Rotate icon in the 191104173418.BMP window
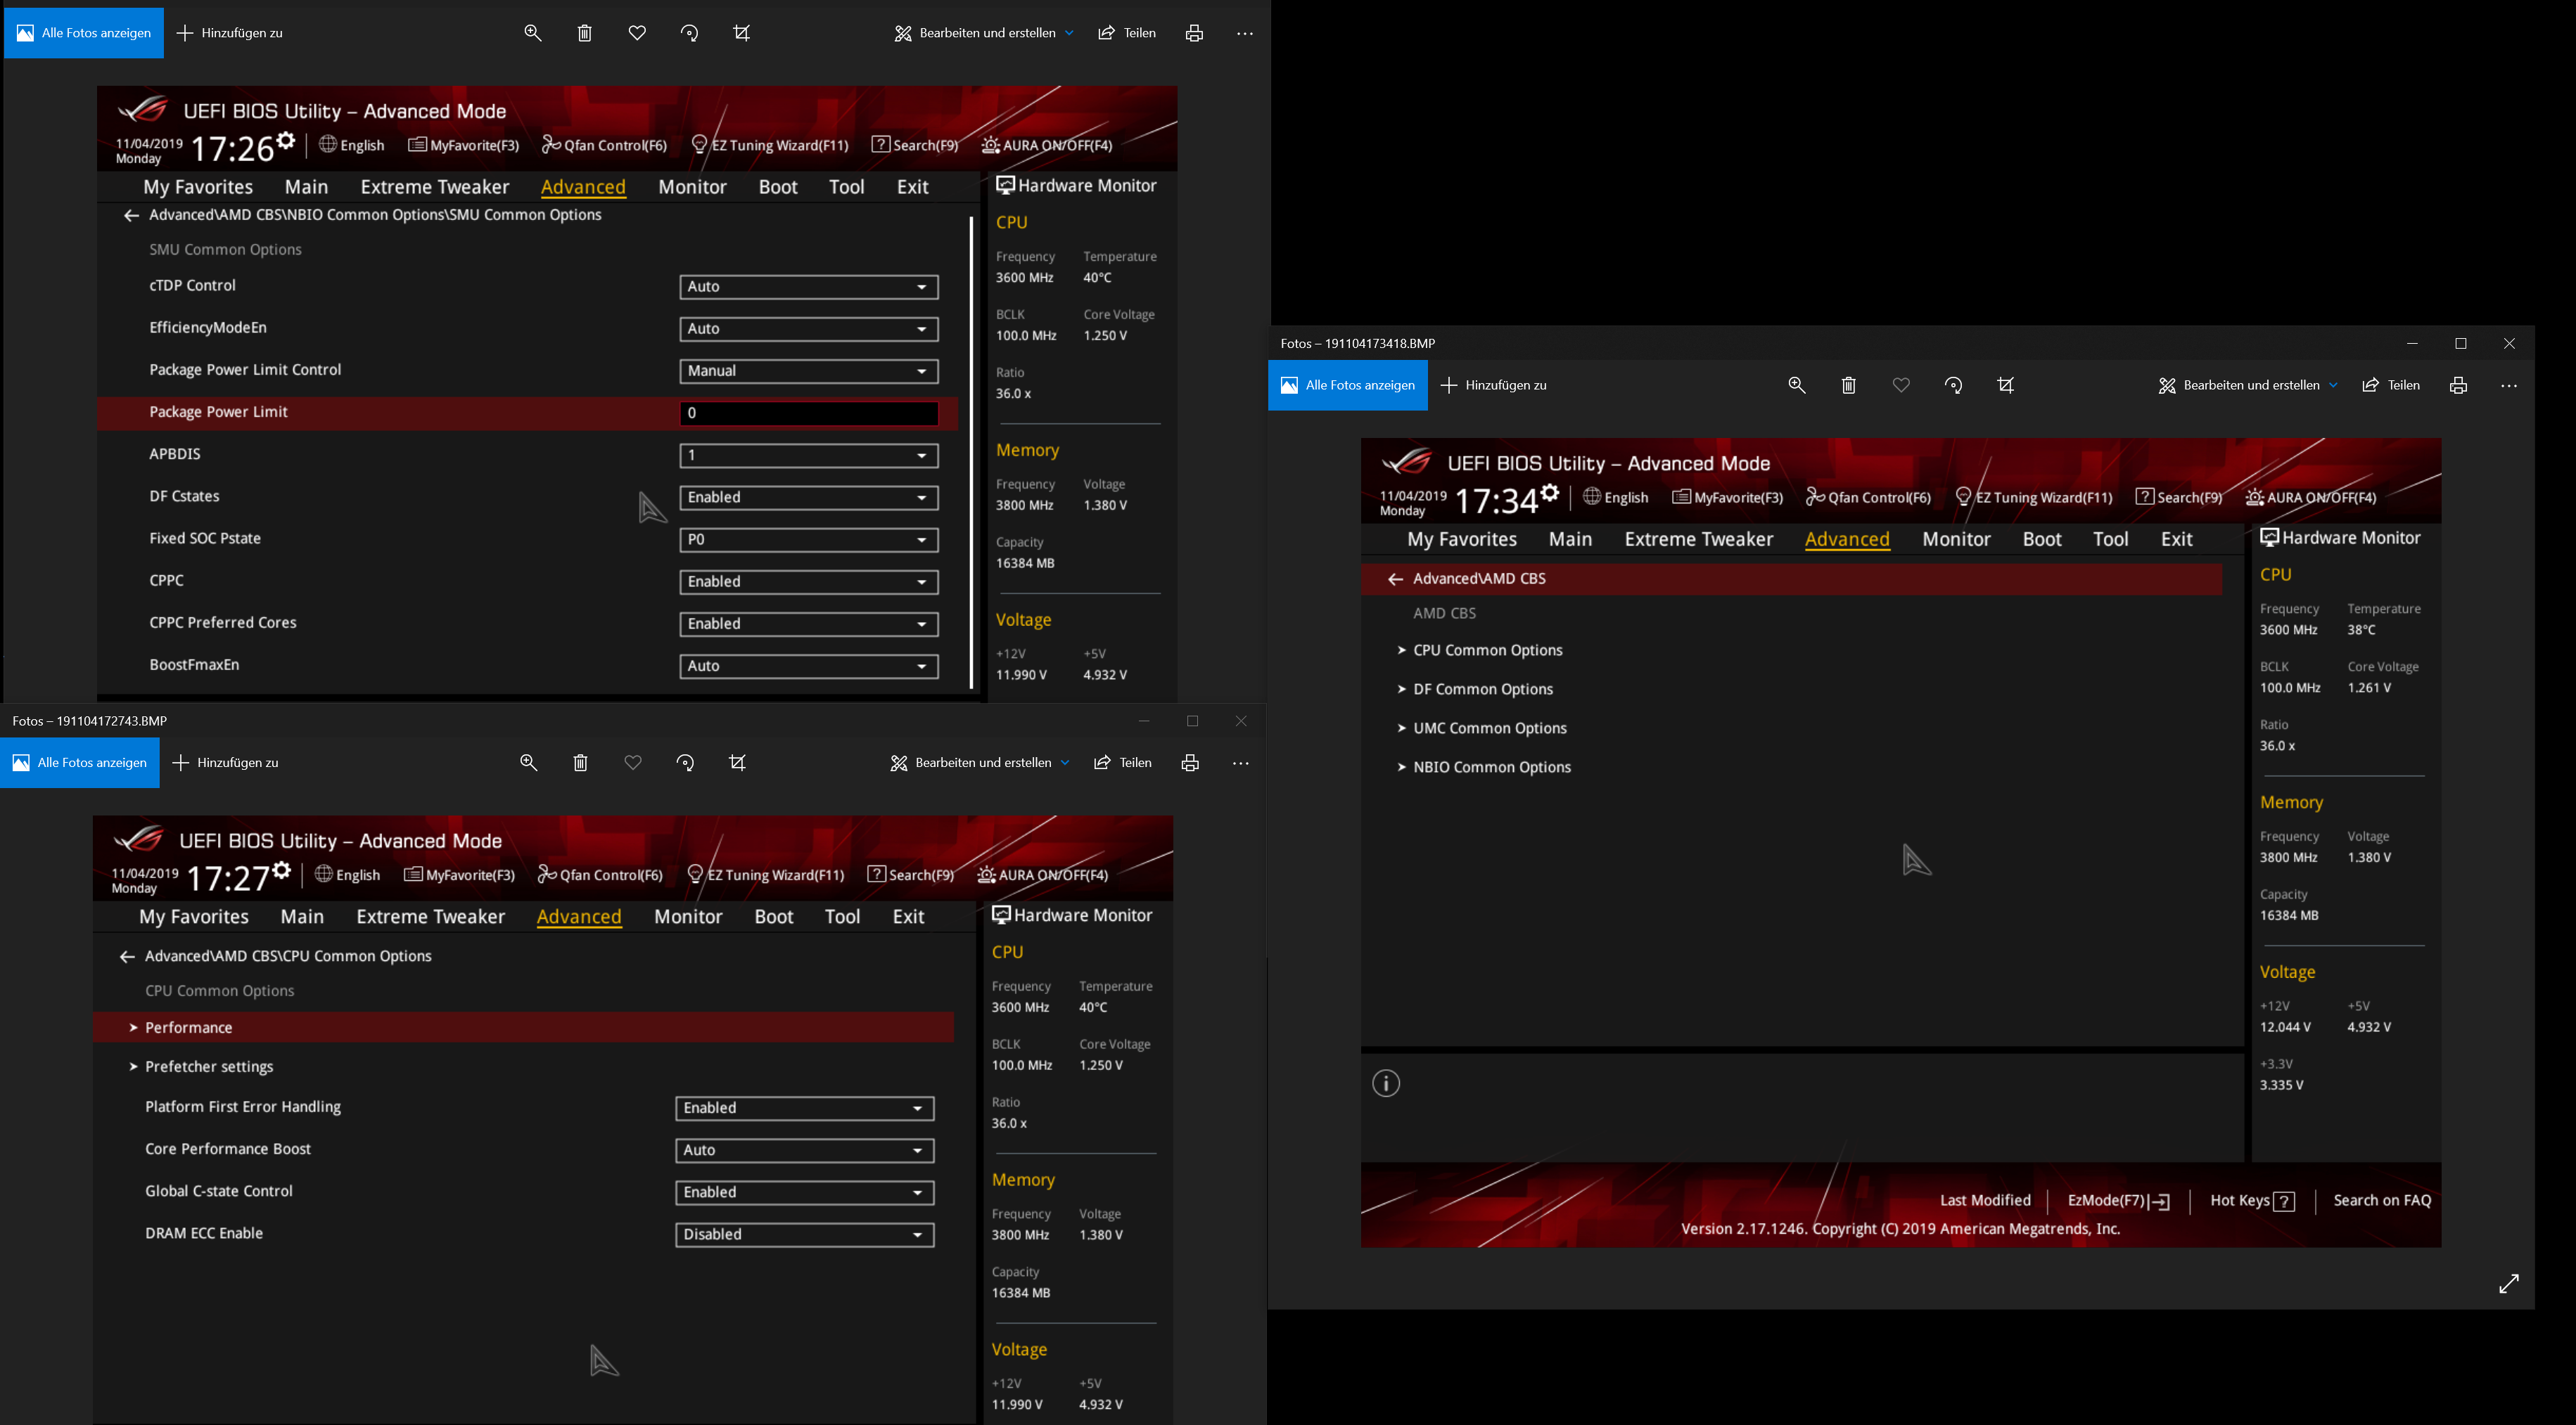This screenshot has height=1425, width=2576. tap(1953, 385)
